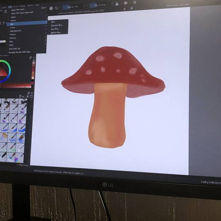Choose Lens Blur from the Blur submenu
This screenshot has width=221, height=221.
[55, 29]
